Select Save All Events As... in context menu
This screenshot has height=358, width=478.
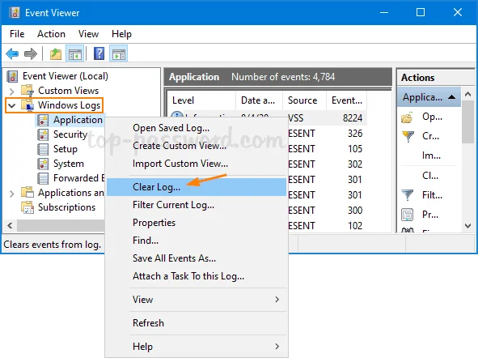pyautogui.click(x=196, y=258)
